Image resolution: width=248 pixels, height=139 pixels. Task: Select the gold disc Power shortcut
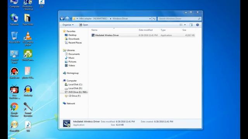pyautogui.click(x=14, y=126)
